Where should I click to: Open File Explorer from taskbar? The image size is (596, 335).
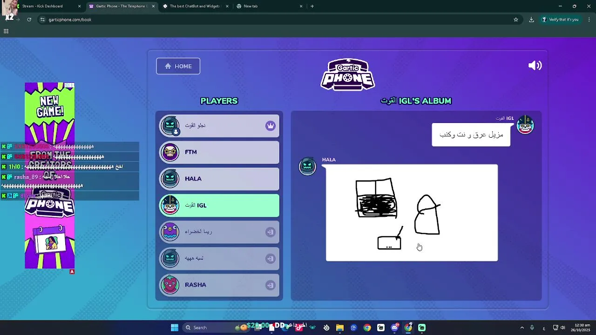(x=340, y=328)
